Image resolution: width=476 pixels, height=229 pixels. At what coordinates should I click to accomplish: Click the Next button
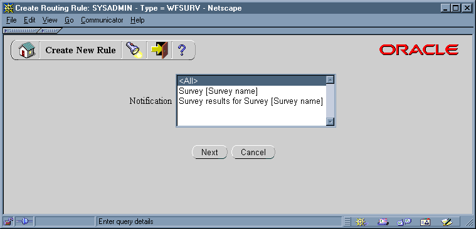pyautogui.click(x=209, y=152)
